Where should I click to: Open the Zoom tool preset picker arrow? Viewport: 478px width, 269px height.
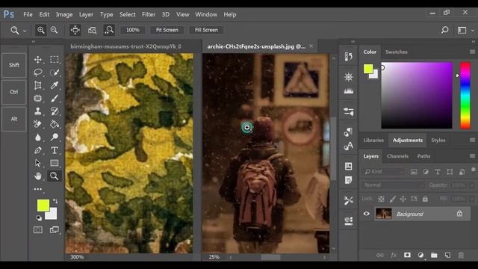tap(25, 31)
